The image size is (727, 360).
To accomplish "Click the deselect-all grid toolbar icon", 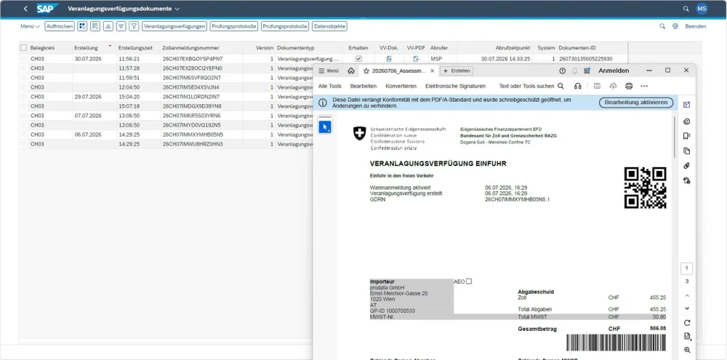I will click(x=95, y=26).
